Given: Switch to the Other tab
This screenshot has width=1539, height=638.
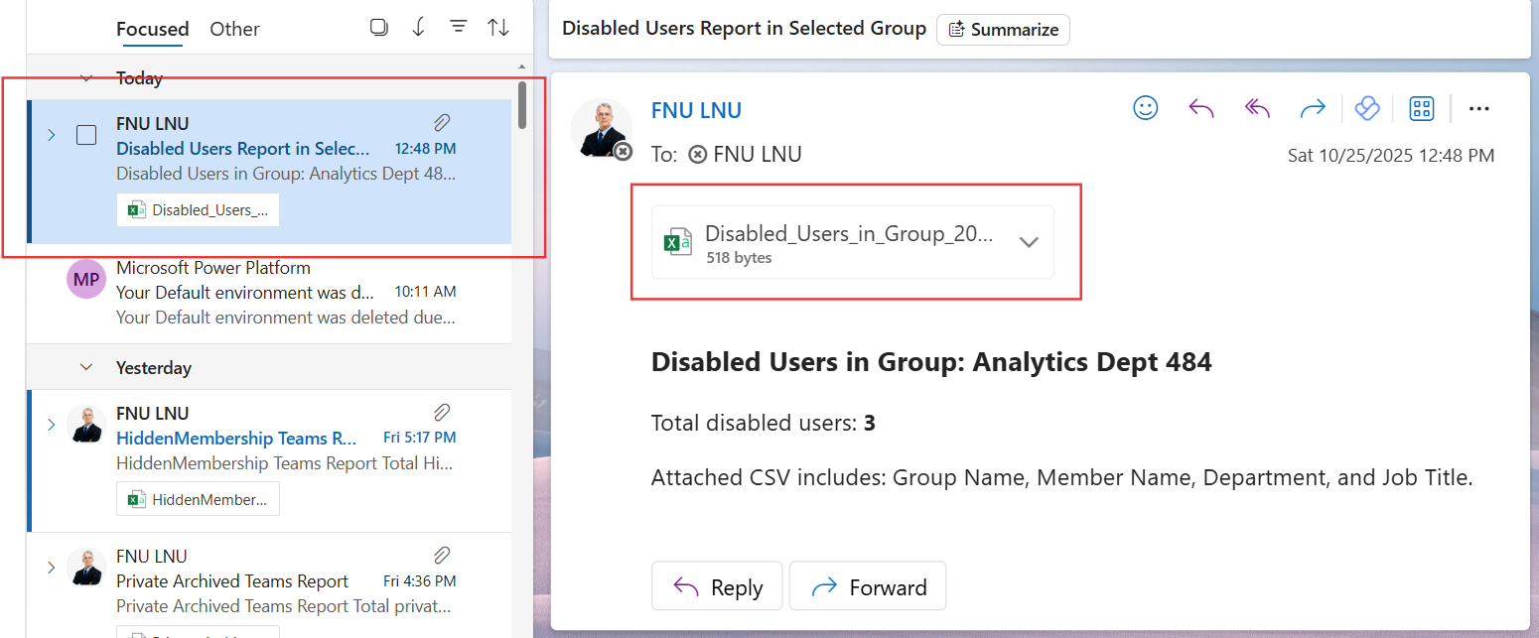Looking at the screenshot, I should (234, 29).
